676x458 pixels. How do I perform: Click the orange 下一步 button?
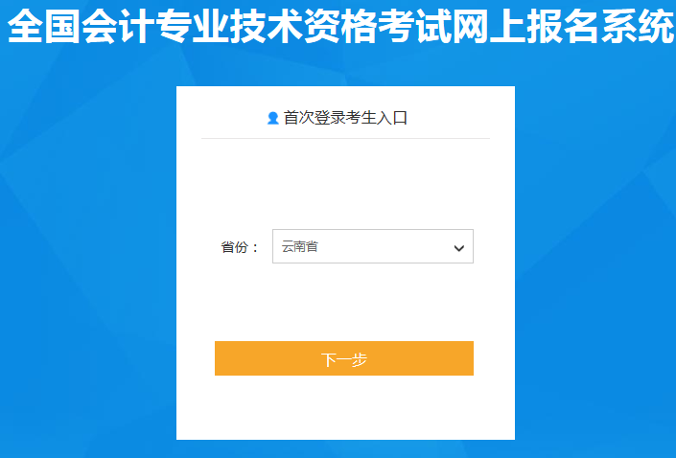tap(344, 358)
